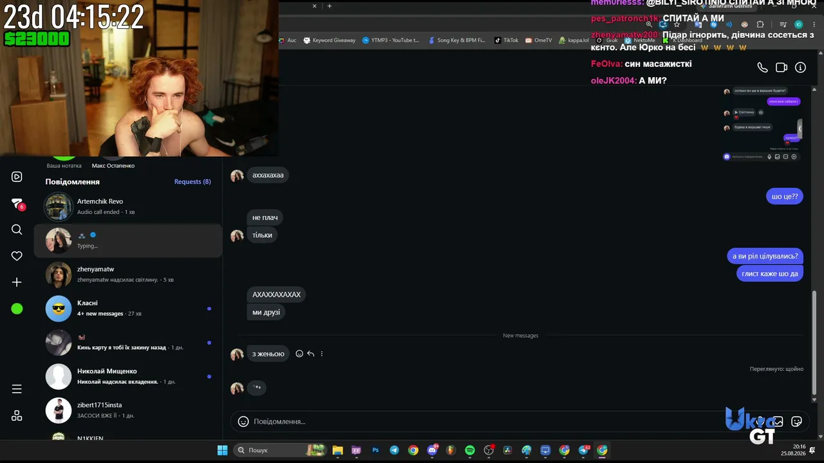This screenshot has height=463, width=824.
Task: Click the chat vertical scrollbar
Action: click(814, 342)
